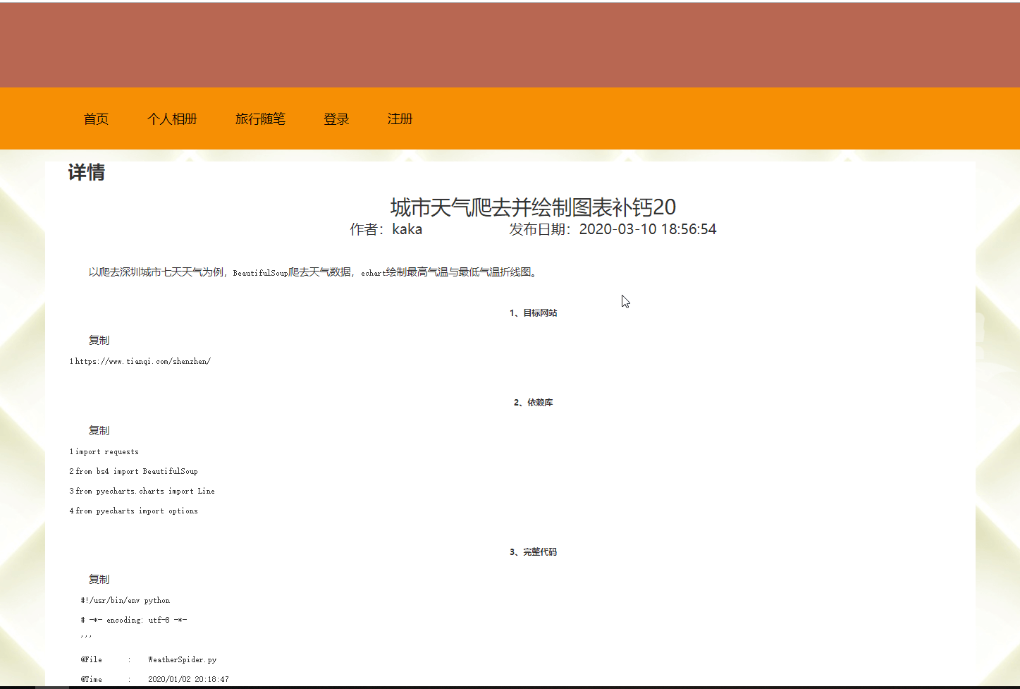Click the intro paragraph about 深圳 weather

[314, 272]
